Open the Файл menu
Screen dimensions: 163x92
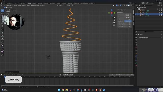pos(4,3)
